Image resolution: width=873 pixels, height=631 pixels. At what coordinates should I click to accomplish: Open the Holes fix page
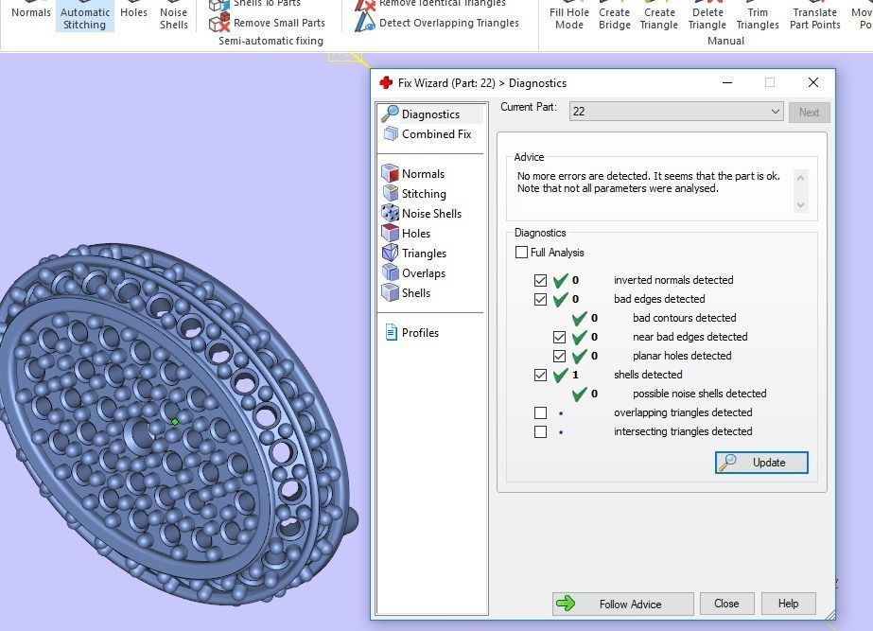[407, 234]
